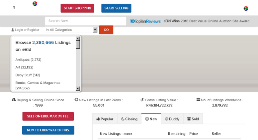
Task: Click the binoculars icon by Buying & Selling
Action: coord(14,100)
